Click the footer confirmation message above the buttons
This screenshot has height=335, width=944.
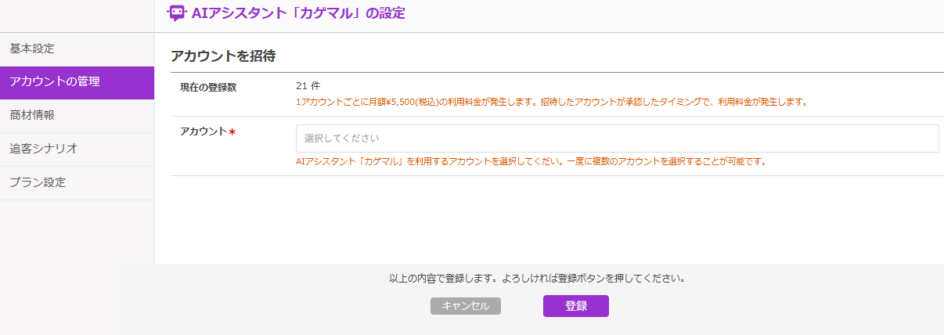[537, 278]
